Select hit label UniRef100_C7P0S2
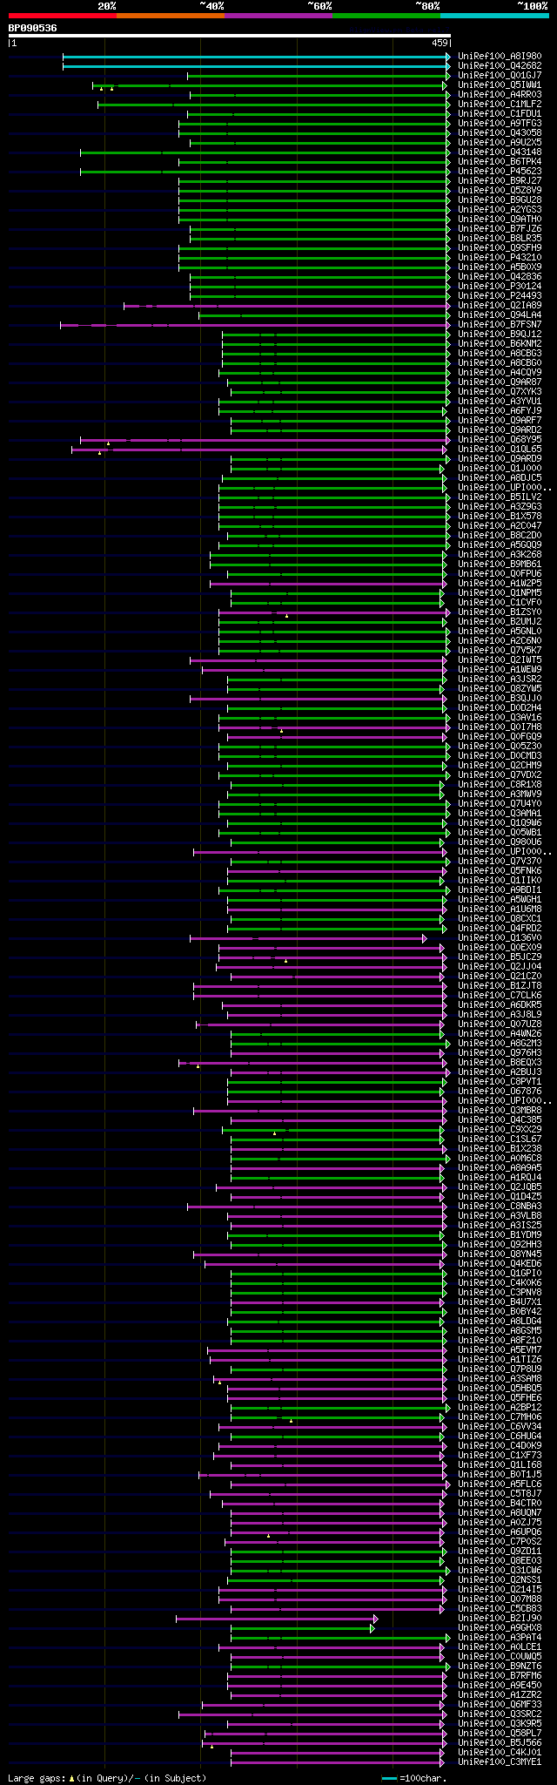Screen dimensions: 557x1785 coord(500,1541)
